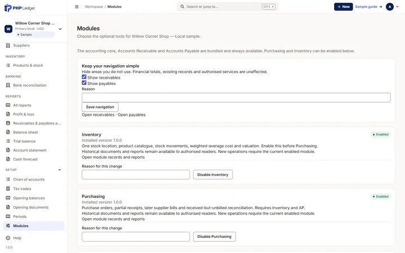Uncheck the Show receivables checkbox
The width and height of the screenshot is (405, 253).
click(84, 77)
